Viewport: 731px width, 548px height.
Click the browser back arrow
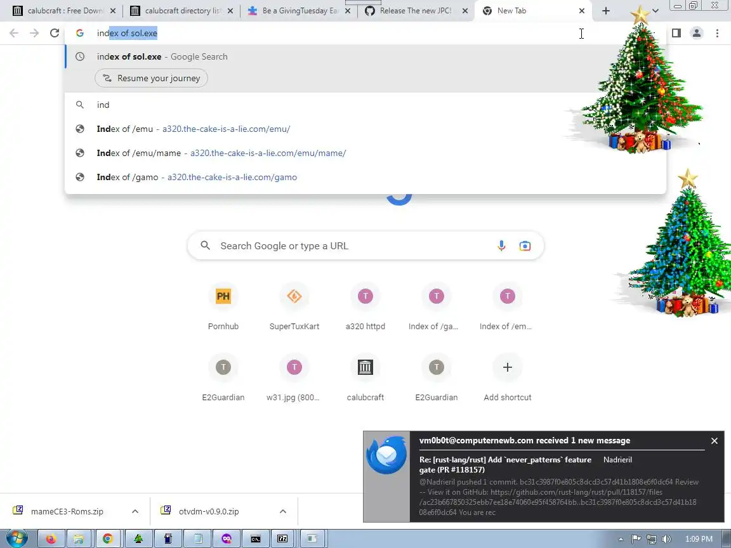(x=14, y=33)
